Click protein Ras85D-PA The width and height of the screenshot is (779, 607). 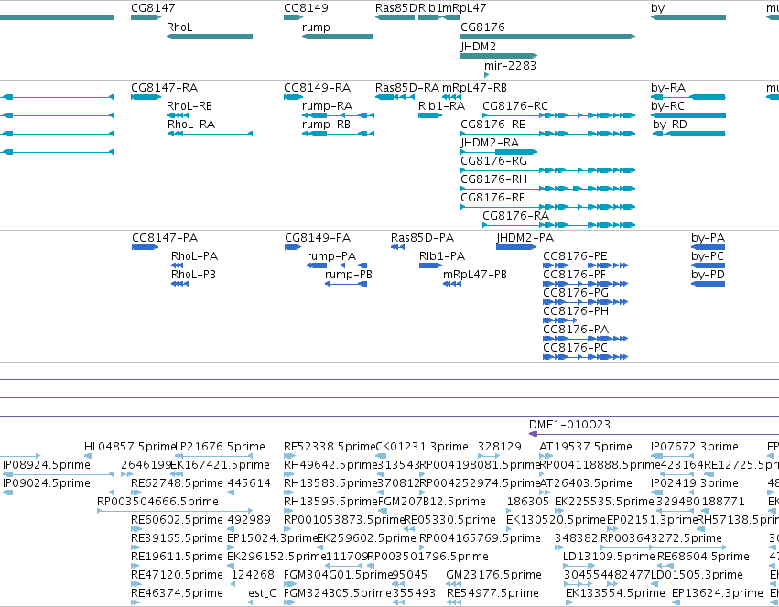[422, 238]
